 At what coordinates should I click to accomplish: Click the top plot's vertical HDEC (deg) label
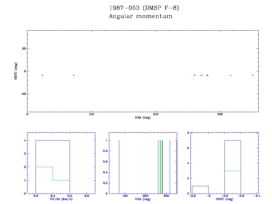(x=16, y=71)
